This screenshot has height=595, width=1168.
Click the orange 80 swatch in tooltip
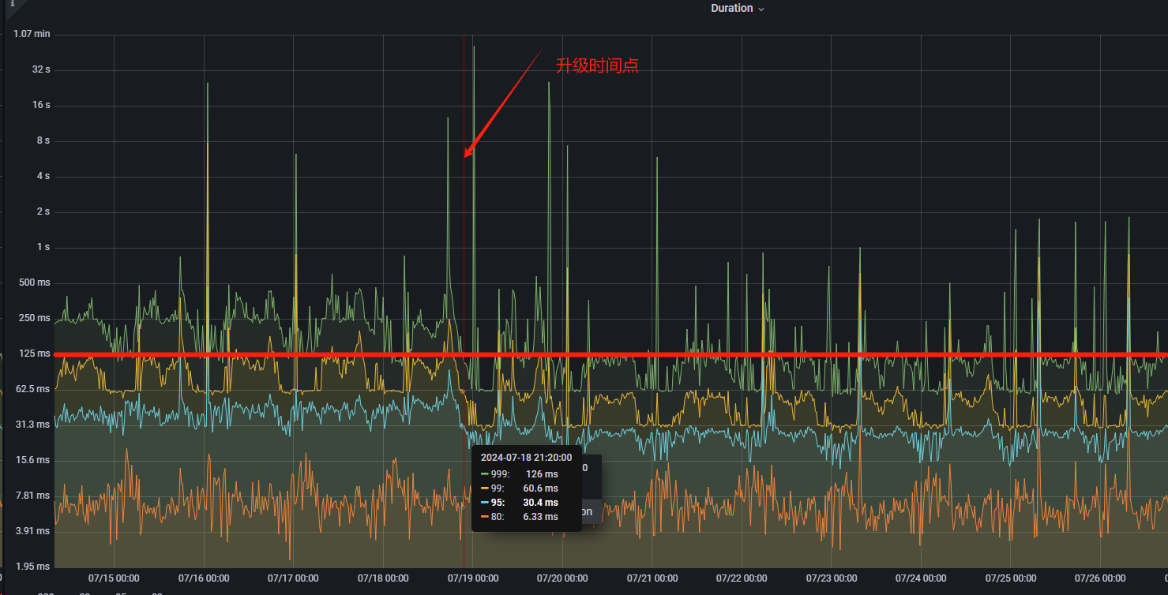pyautogui.click(x=485, y=517)
